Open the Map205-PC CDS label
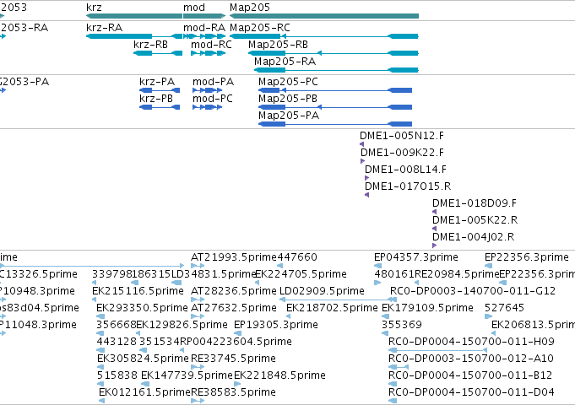 (288, 81)
